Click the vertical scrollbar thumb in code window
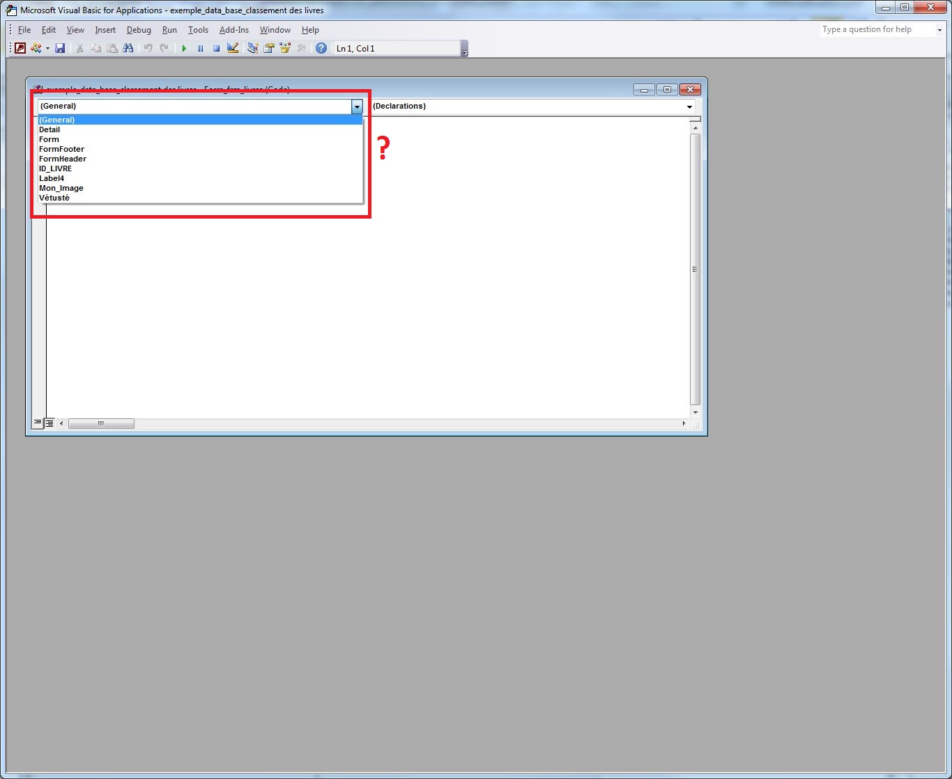Image resolution: width=952 pixels, height=779 pixels. 695,269
